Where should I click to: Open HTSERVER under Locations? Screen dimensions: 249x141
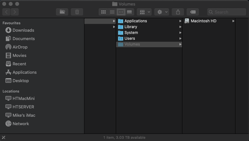[x=23, y=107]
